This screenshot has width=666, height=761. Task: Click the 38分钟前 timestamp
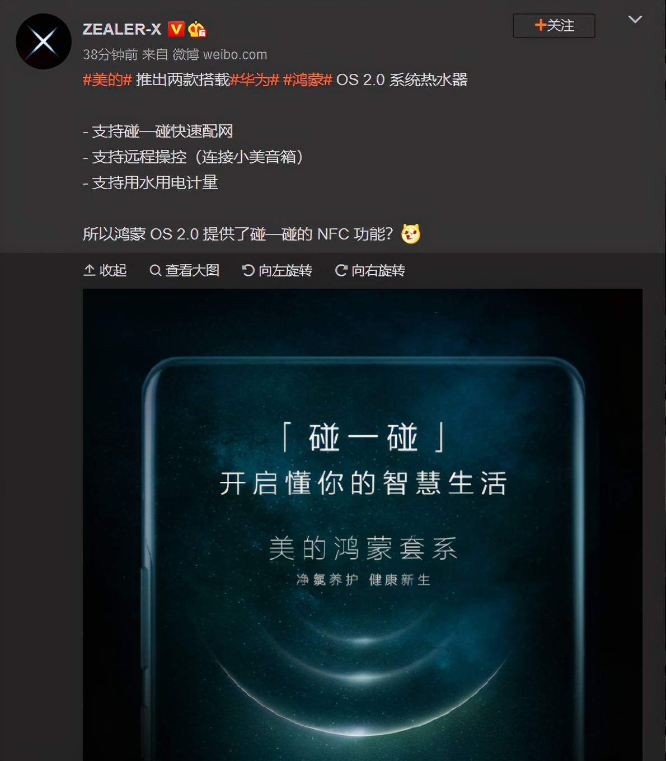[110, 55]
